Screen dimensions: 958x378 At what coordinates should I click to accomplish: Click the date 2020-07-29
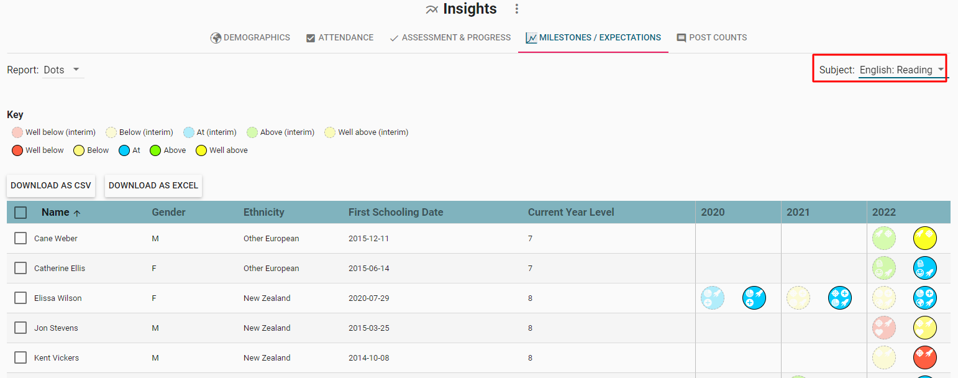tap(369, 298)
